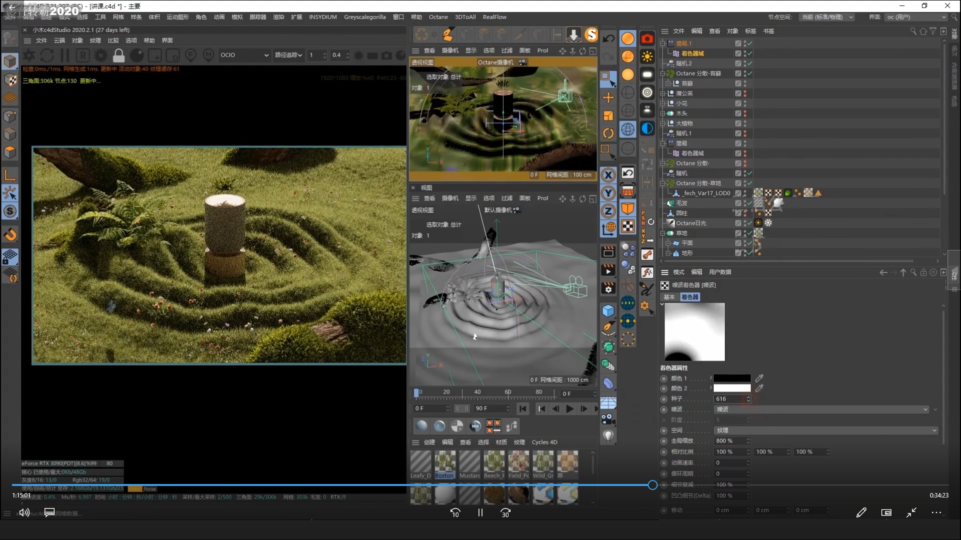This screenshot has height=540, width=961.
Task: Click the undo arrow icon
Action: pos(608,38)
